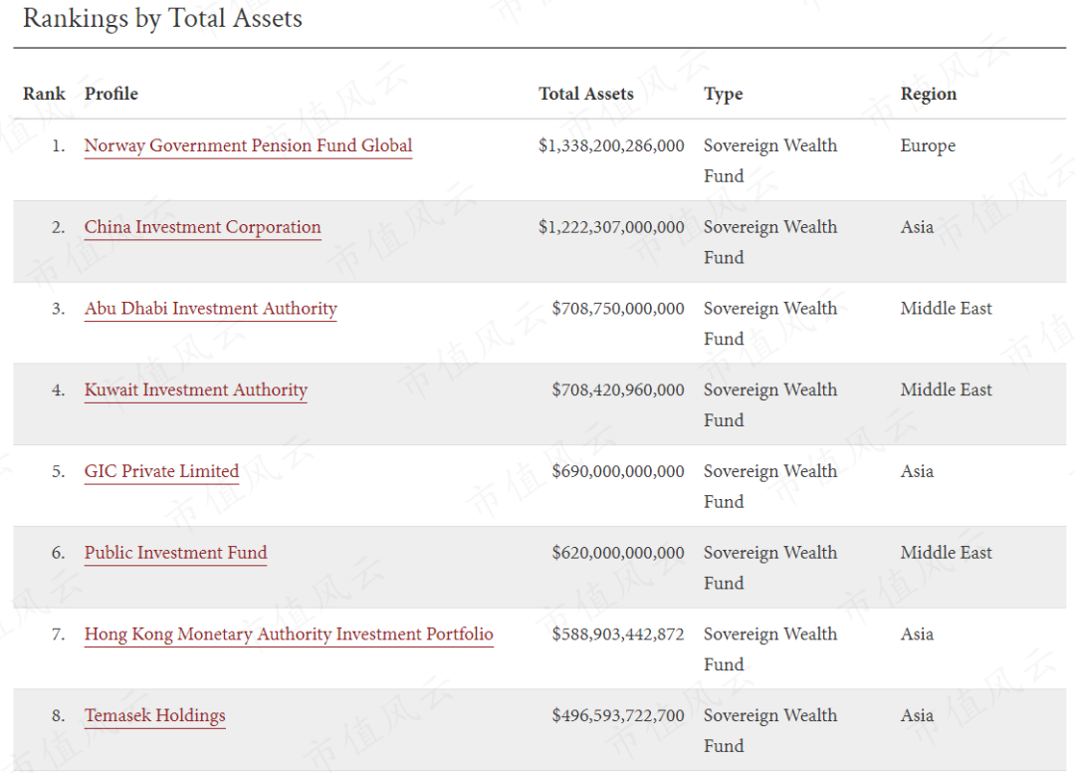Click the rank number 5 cell
This screenshot has height=773, width=1075.
point(58,472)
